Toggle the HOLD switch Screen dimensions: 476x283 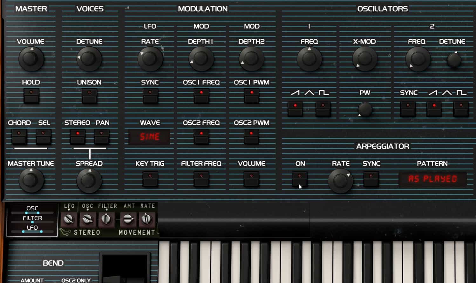31,96
